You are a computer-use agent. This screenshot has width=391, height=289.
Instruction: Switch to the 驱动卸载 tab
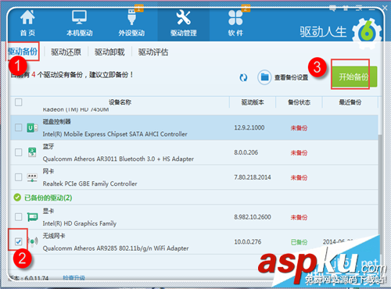pos(109,52)
